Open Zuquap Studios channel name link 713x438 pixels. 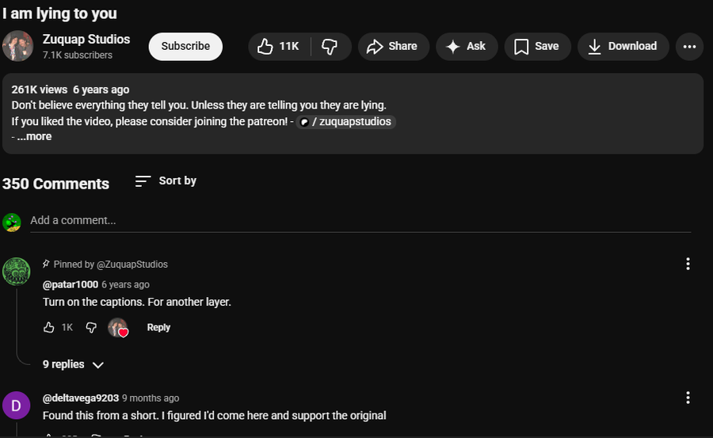pyautogui.click(x=86, y=39)
